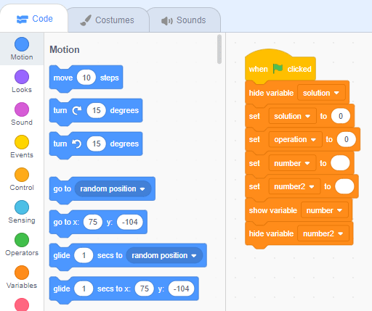Viewport: 372px width, 311px height.
Task: Open random position dropdown in glide block
Action: [164, 255]
